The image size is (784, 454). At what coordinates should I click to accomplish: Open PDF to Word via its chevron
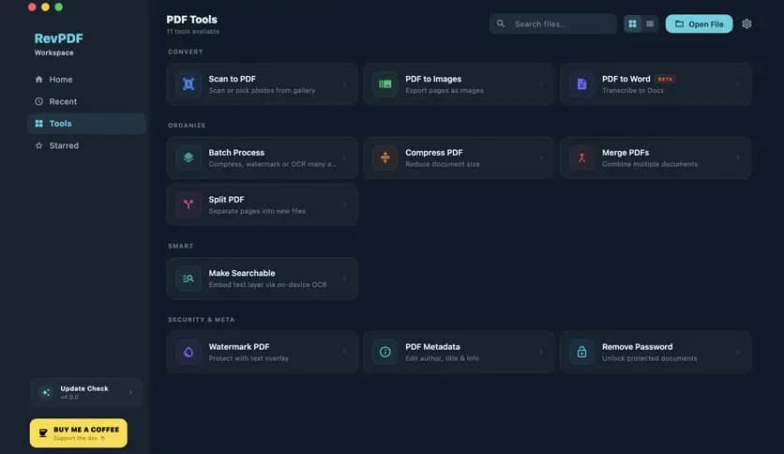(738, 84)
